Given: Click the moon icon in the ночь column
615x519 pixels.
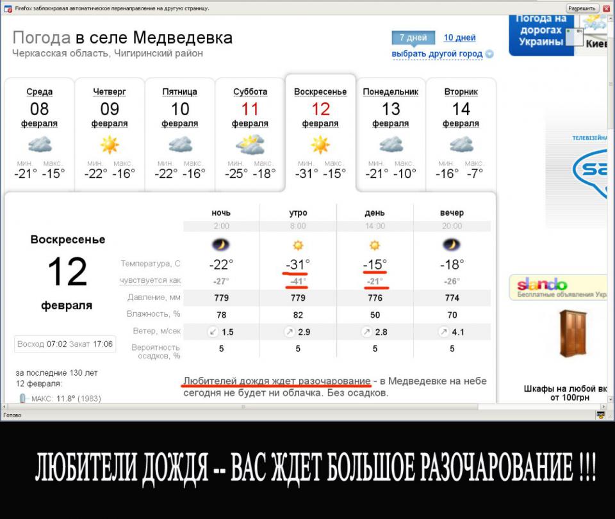Looking at the screenshot, I should [221, 244].
